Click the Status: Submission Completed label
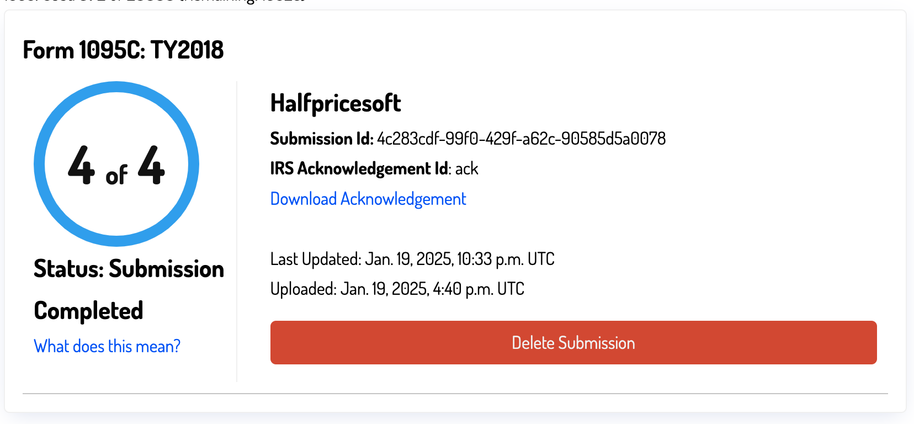The image size is (914, 424). (x=128, y=289)
